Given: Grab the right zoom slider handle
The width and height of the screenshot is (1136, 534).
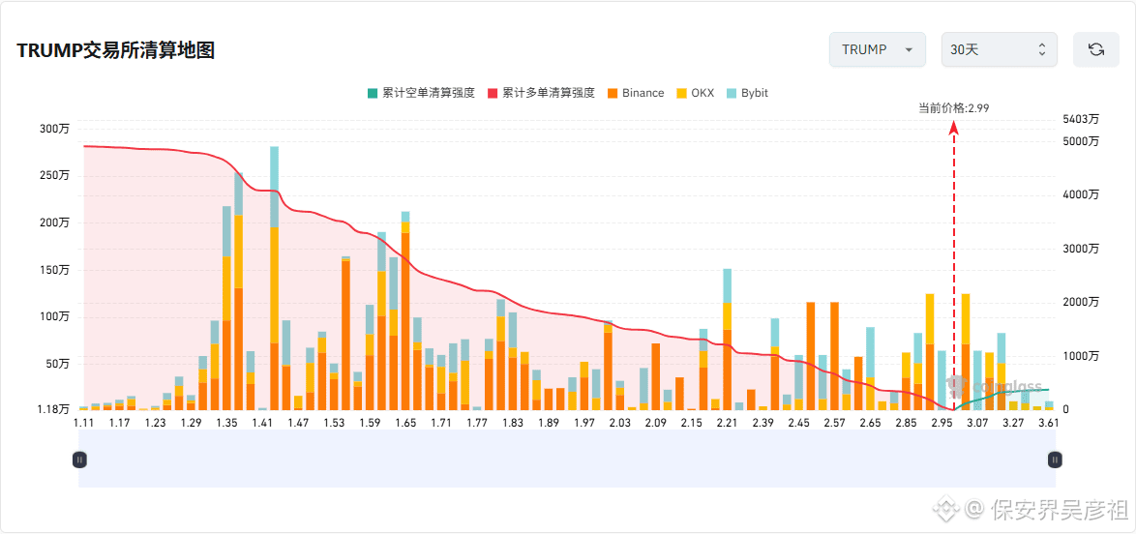Looking at the screenshot, I should [x=1055, y=459].
